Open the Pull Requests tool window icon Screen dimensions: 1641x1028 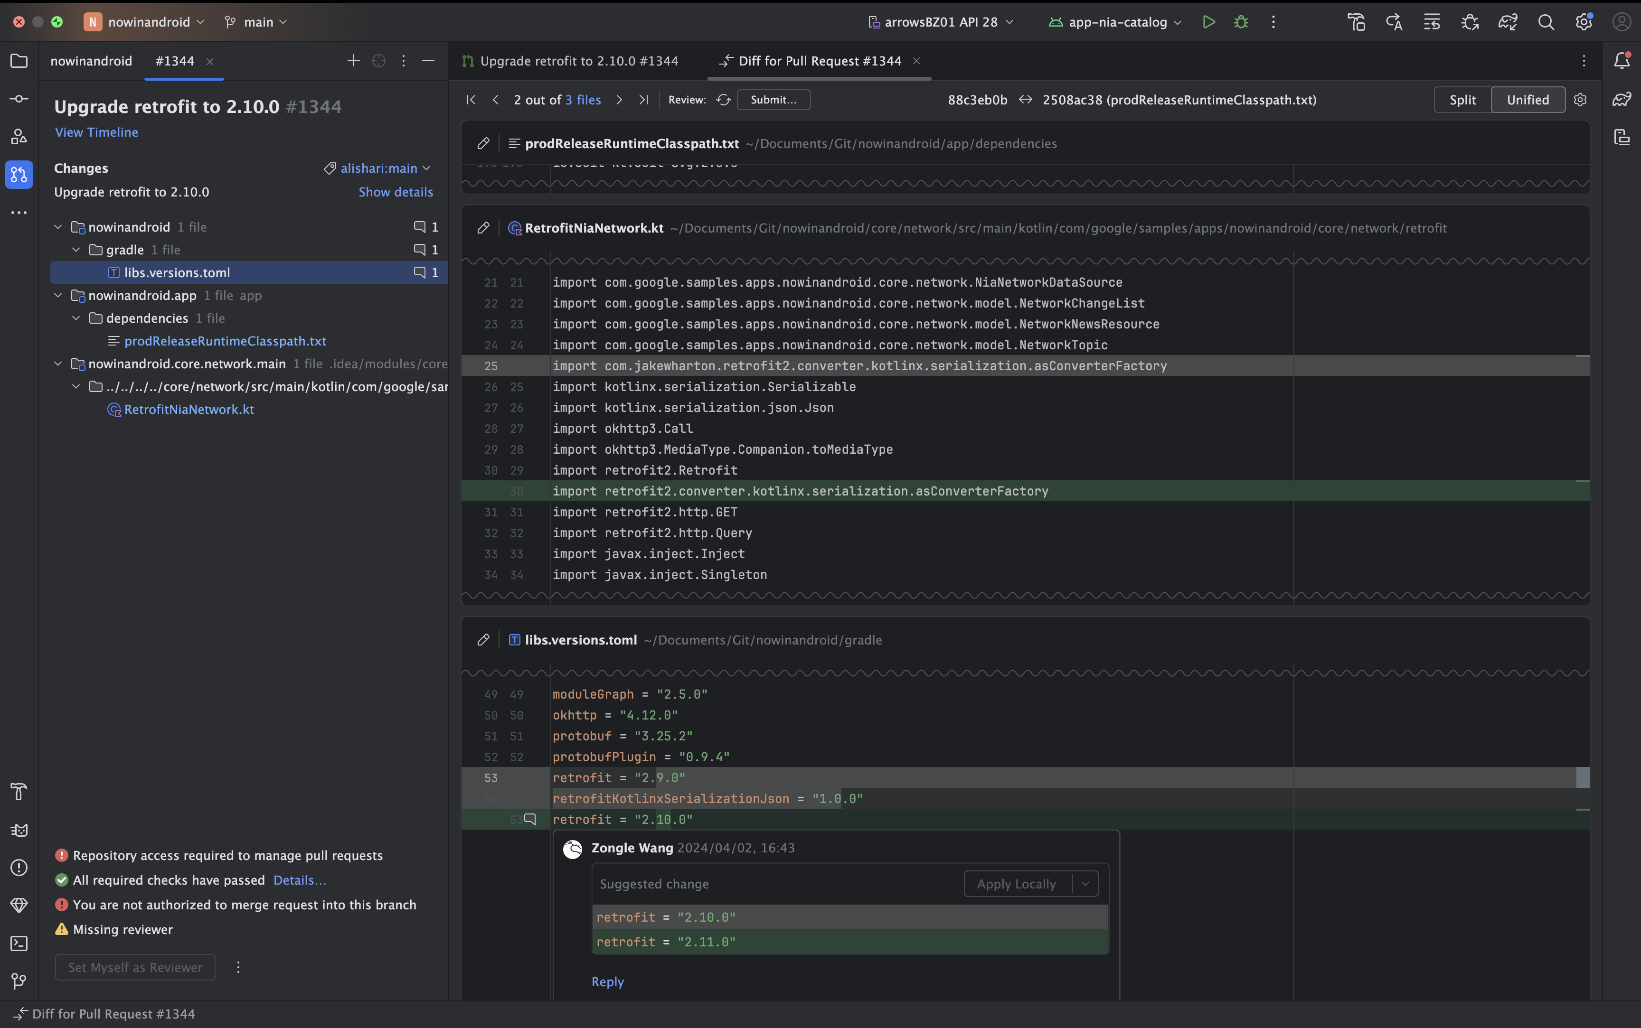coord(19,175)
